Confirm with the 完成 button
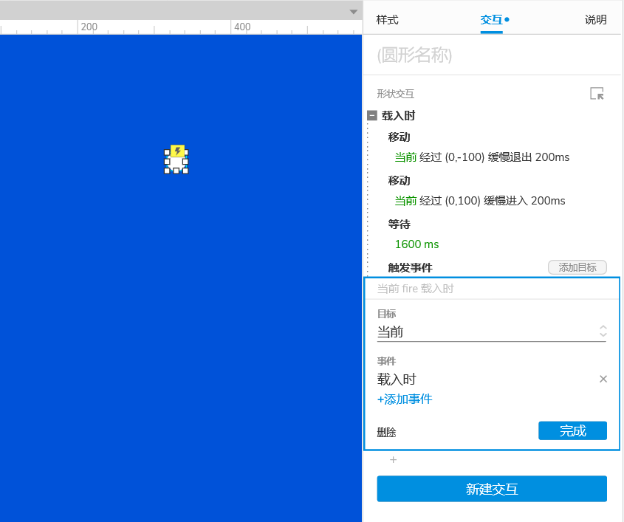The width and height of the screenshot is (624, 522). point(572,430)
